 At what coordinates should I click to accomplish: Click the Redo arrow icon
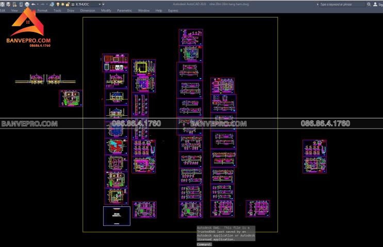point(42,4)
